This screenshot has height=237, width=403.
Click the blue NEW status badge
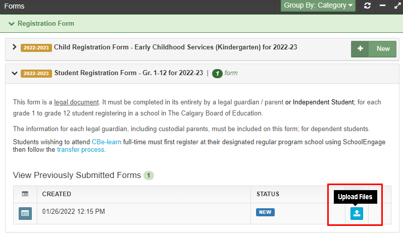(x=265, y=212)
